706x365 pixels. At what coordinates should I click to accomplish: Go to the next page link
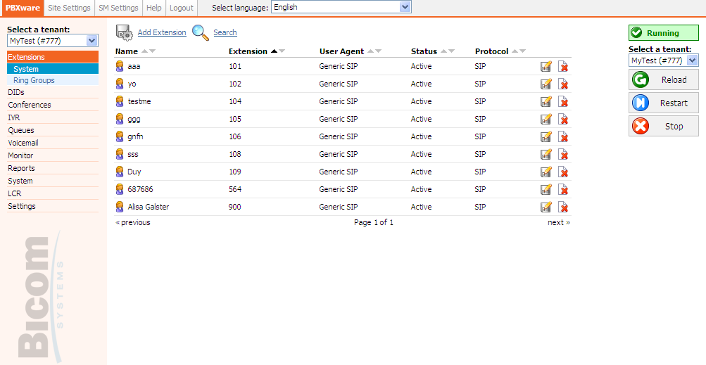pos(558,222)
